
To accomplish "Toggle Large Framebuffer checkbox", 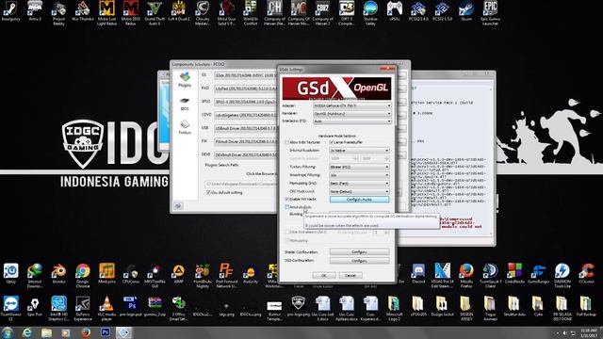I will pyautogui.click(x=331, y=142).
